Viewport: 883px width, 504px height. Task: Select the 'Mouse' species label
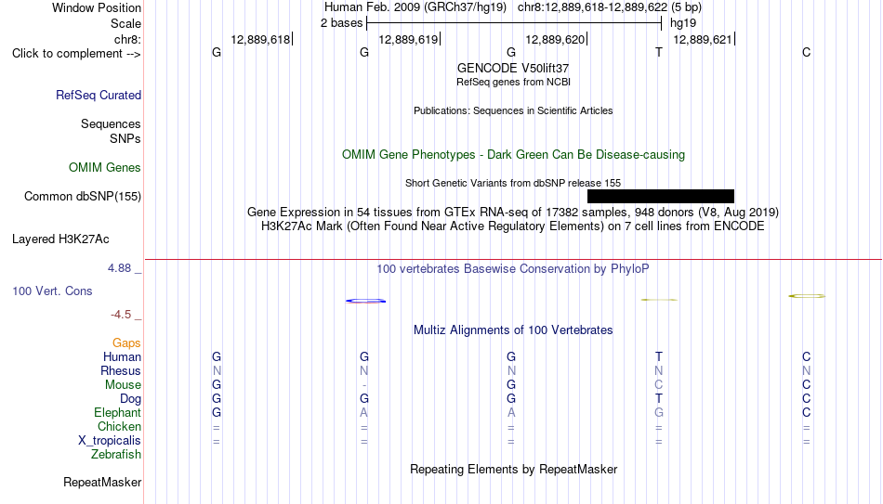(x=123, y=385)
